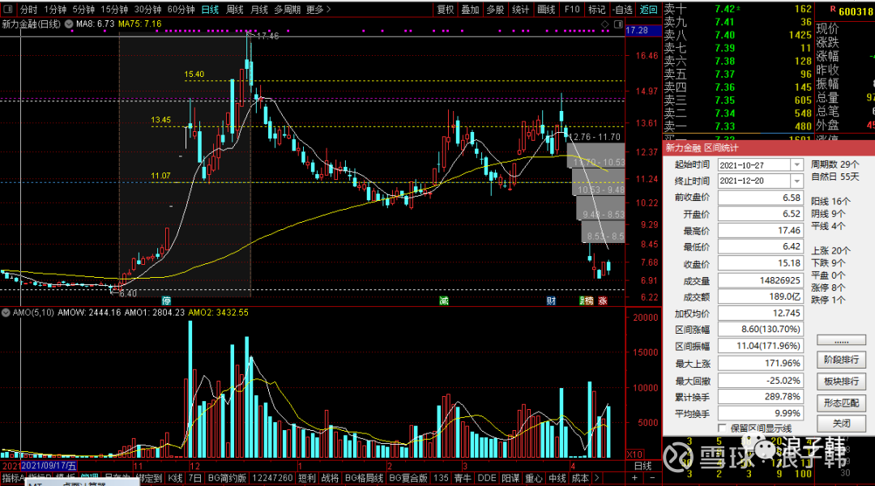Click the 统计 statistics button

pyautogui.click(x=521, y=10)
